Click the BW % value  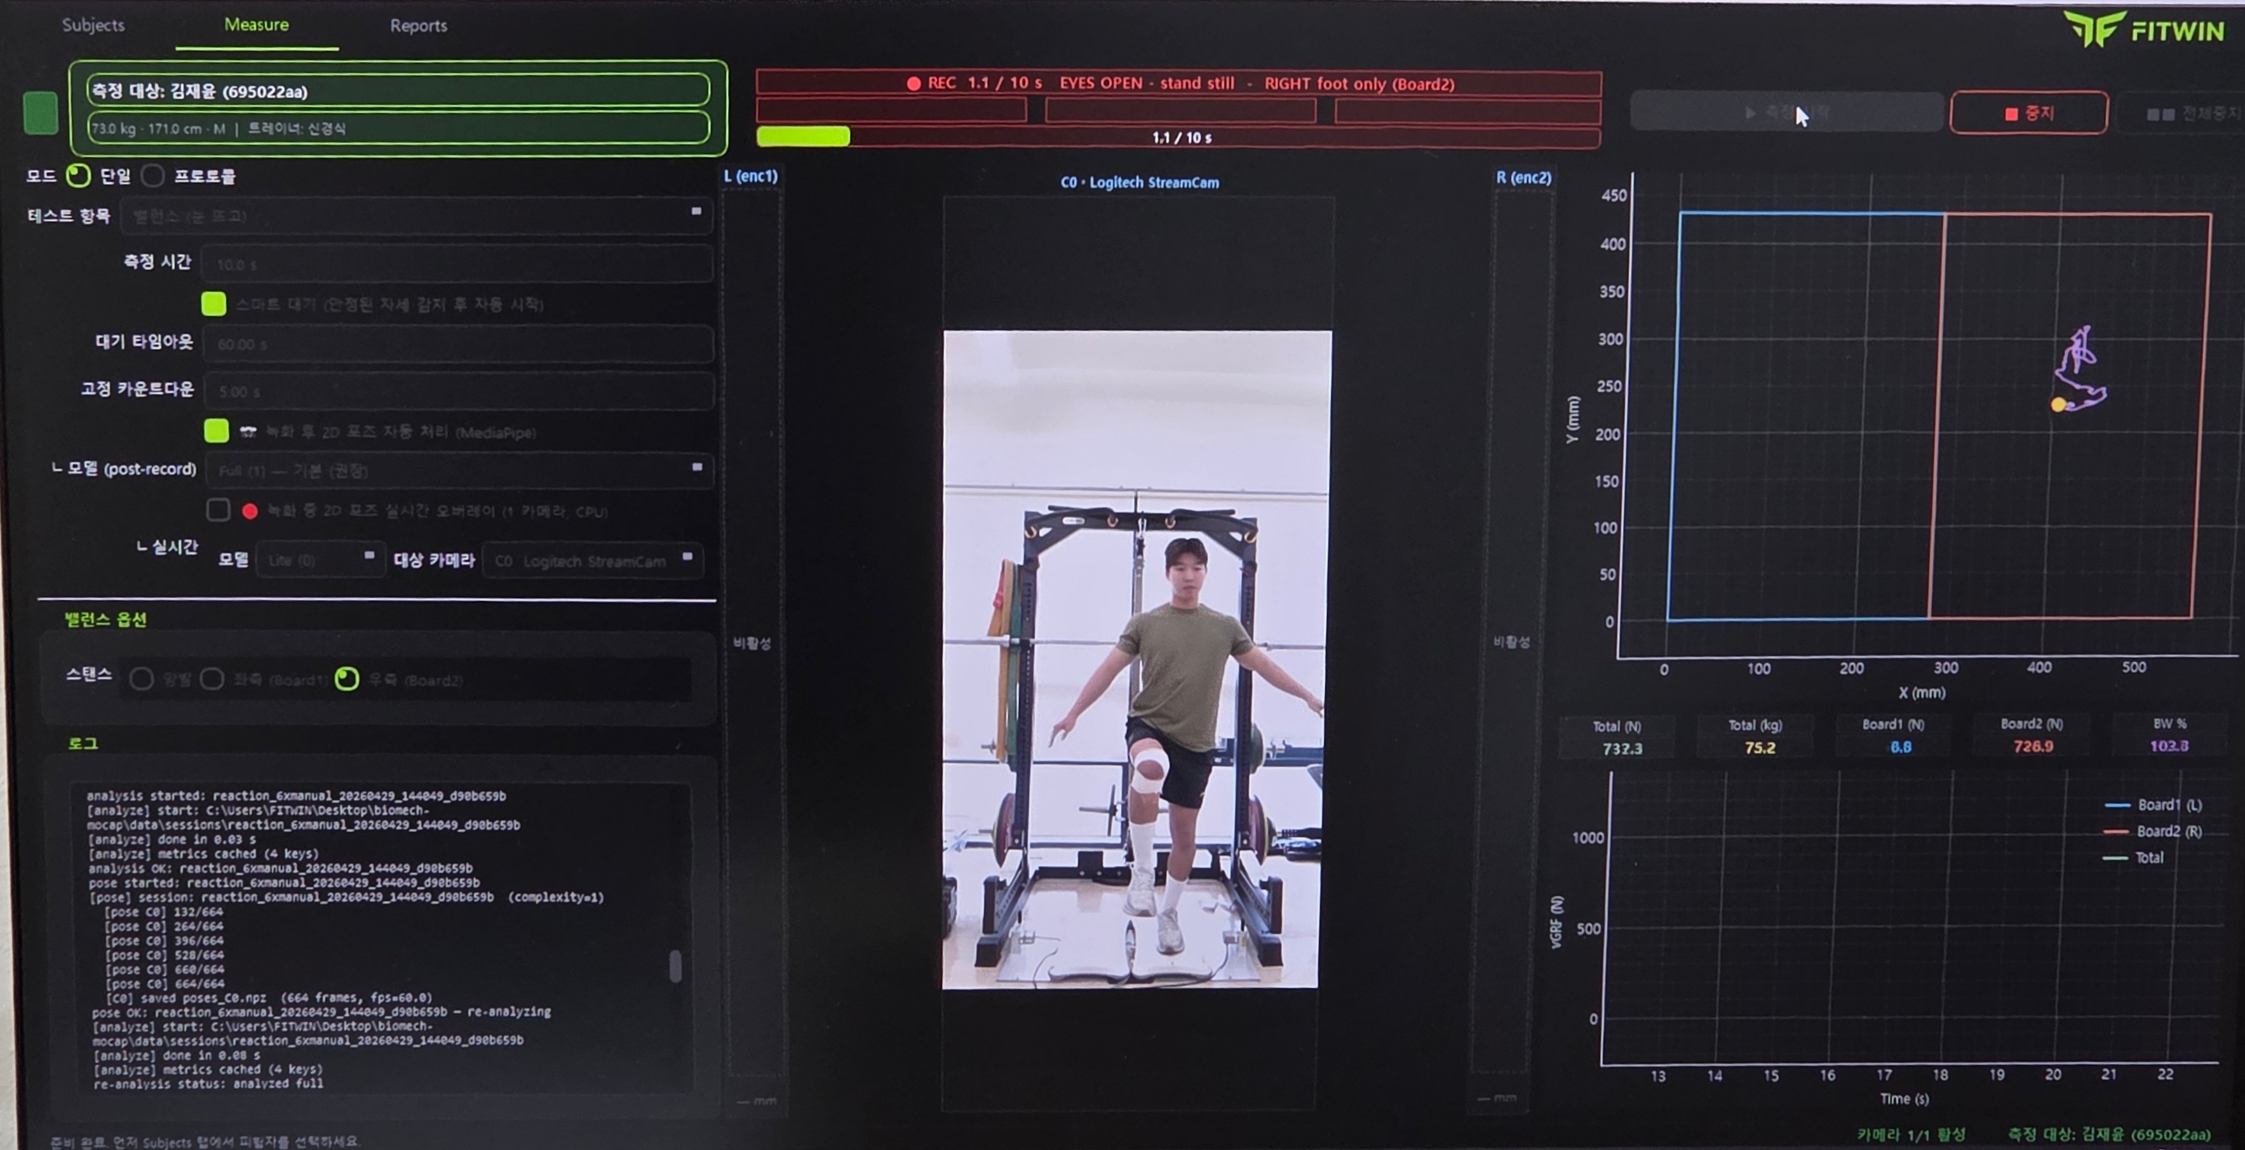pyautogui.click(x=2168, y=745)
